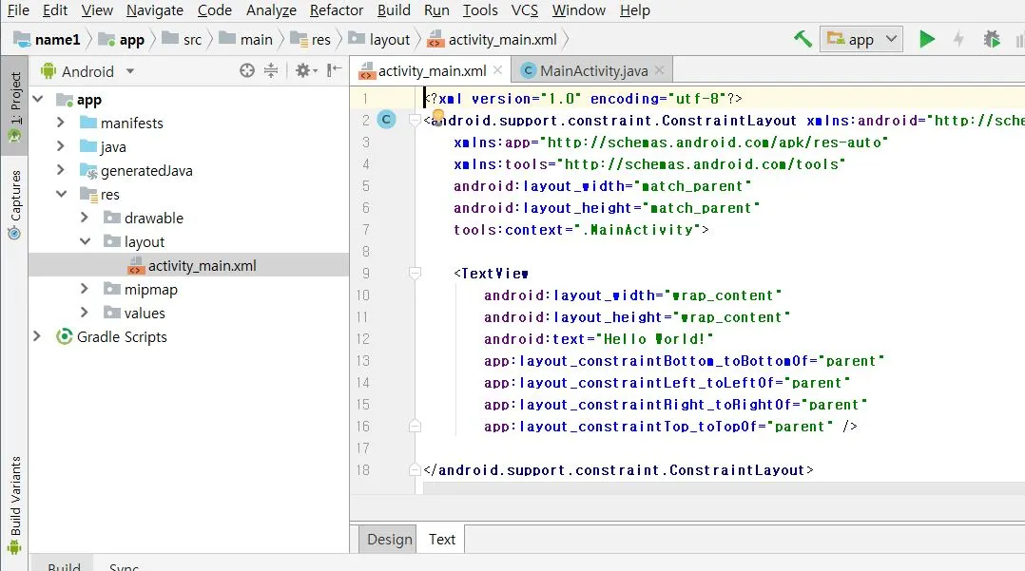Viewport: 1025px width, 571px height.
Task: Click src in the breadcrumb bar
Action: (183, 39)
